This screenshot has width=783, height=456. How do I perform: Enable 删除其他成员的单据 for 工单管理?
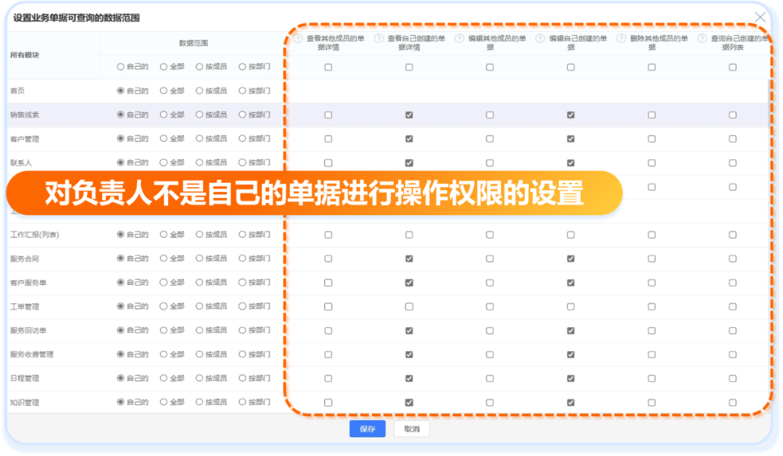tap(652, 306)
